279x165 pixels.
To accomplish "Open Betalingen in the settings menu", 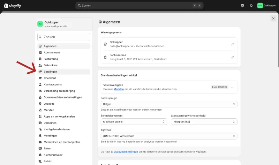I will click(x=64, y=72).
